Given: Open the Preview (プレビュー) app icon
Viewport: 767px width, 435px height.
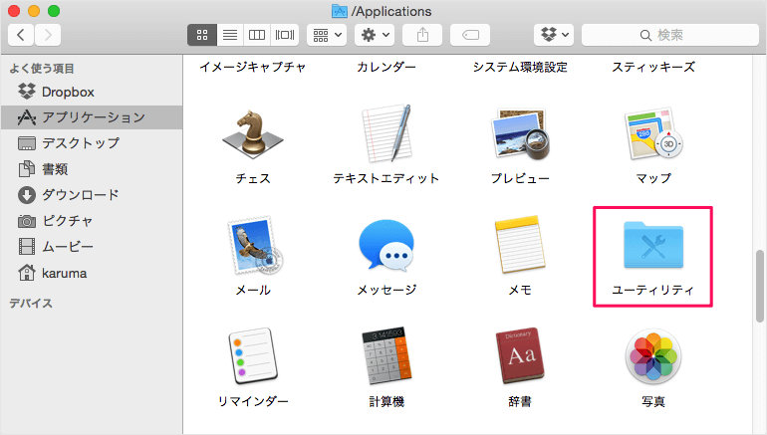Looking at the screenshot, I should point(520,134).
